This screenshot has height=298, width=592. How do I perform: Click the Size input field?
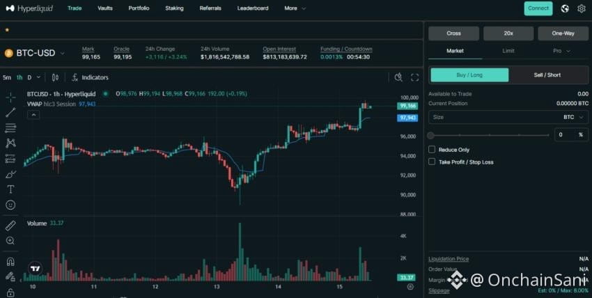coord(508,117)
